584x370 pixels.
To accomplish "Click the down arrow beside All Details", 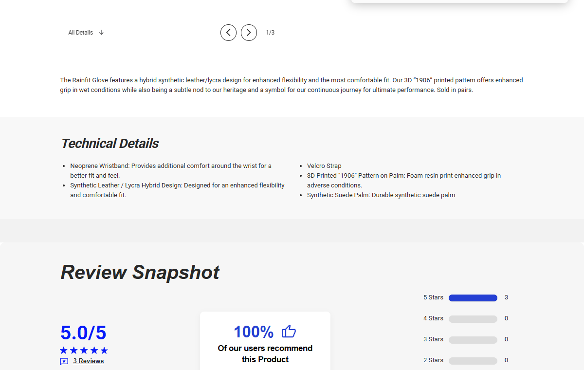I will pos(101,33).
